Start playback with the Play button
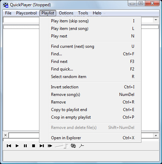Screen dimensions: 162x164 [x=17, y=146]
